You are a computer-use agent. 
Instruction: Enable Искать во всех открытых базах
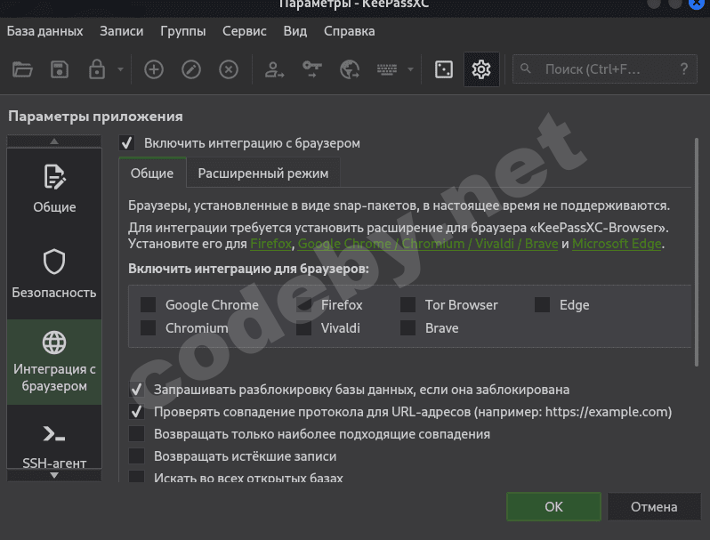coord(136,477)
